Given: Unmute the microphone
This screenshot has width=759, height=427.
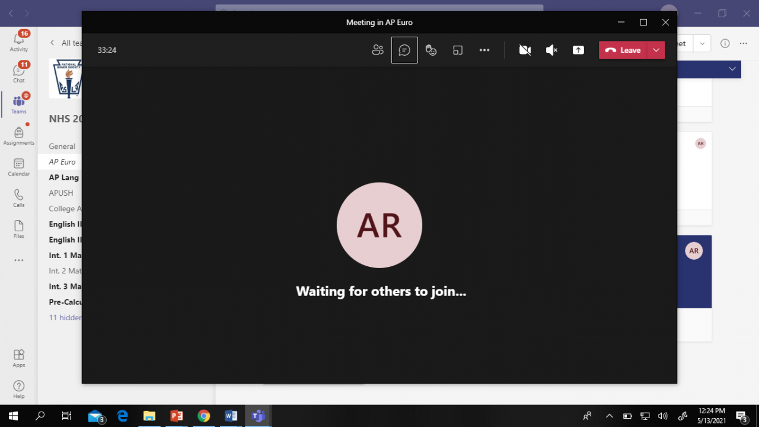Looking at the screenshot, I should pyautogui.click(x=551, y=50).
